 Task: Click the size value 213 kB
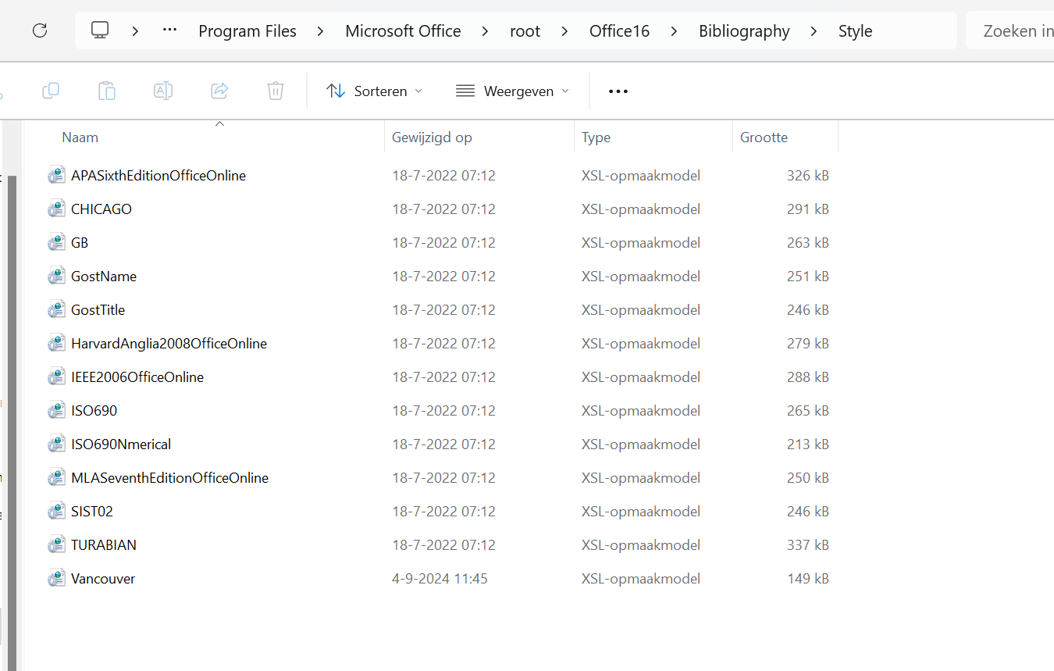808,444
